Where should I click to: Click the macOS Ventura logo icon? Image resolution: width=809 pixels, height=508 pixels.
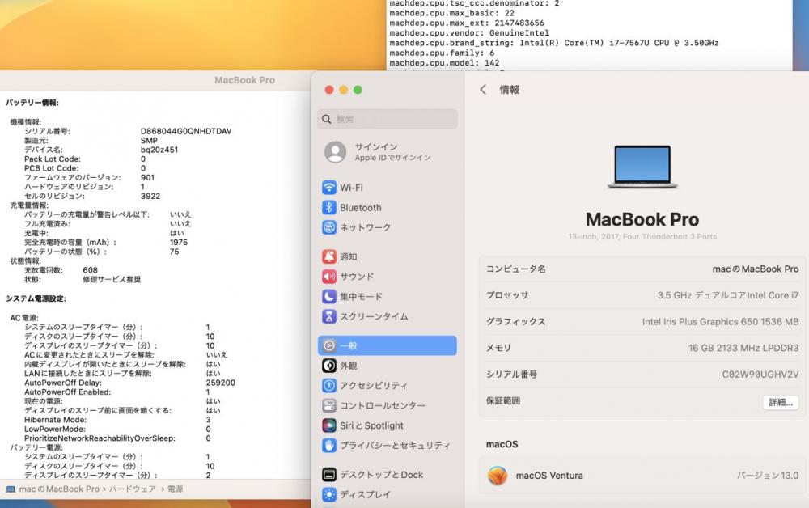pos(498,476)
